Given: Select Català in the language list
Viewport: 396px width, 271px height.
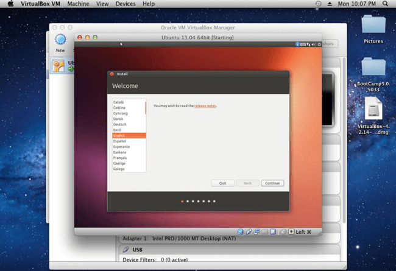Looking at the screenshot, I should [x=129, y=102].
